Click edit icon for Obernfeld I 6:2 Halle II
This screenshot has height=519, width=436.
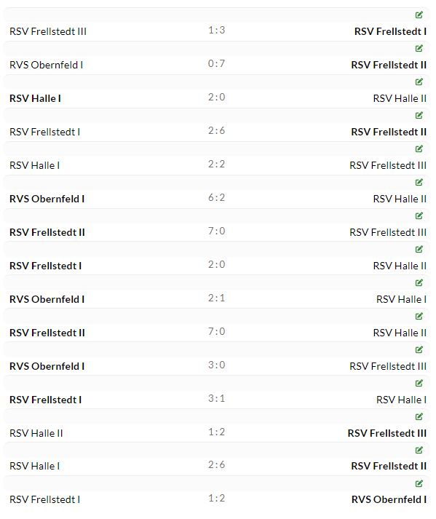point(419,182)
